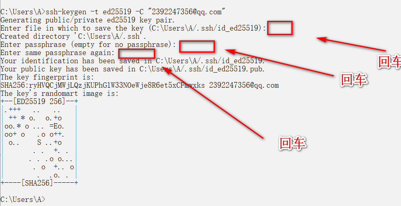
Task: Click the top-right 回车 label
Action: (390, 62)
